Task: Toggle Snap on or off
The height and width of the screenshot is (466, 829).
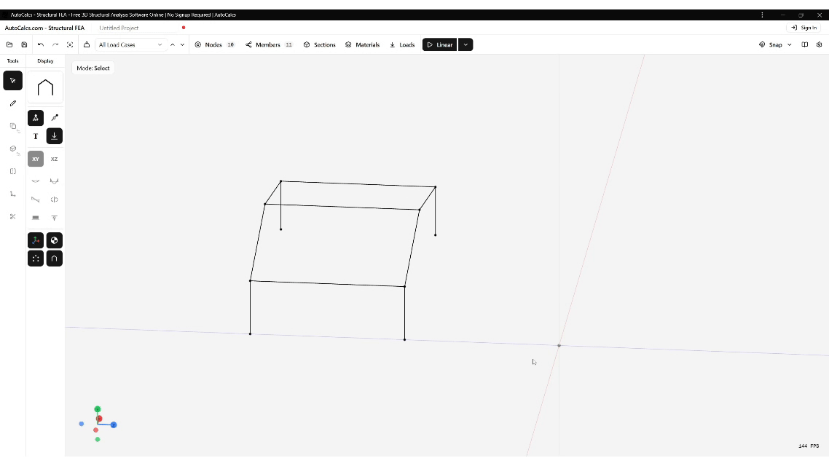Action: click(x=773, y=44)
